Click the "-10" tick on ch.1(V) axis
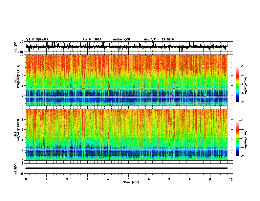Screen dimensions: 260x201 [x=21, y=52]
